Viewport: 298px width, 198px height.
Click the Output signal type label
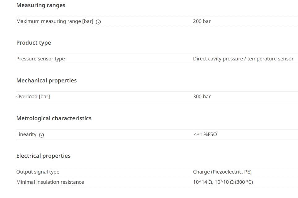pos(38,172)
